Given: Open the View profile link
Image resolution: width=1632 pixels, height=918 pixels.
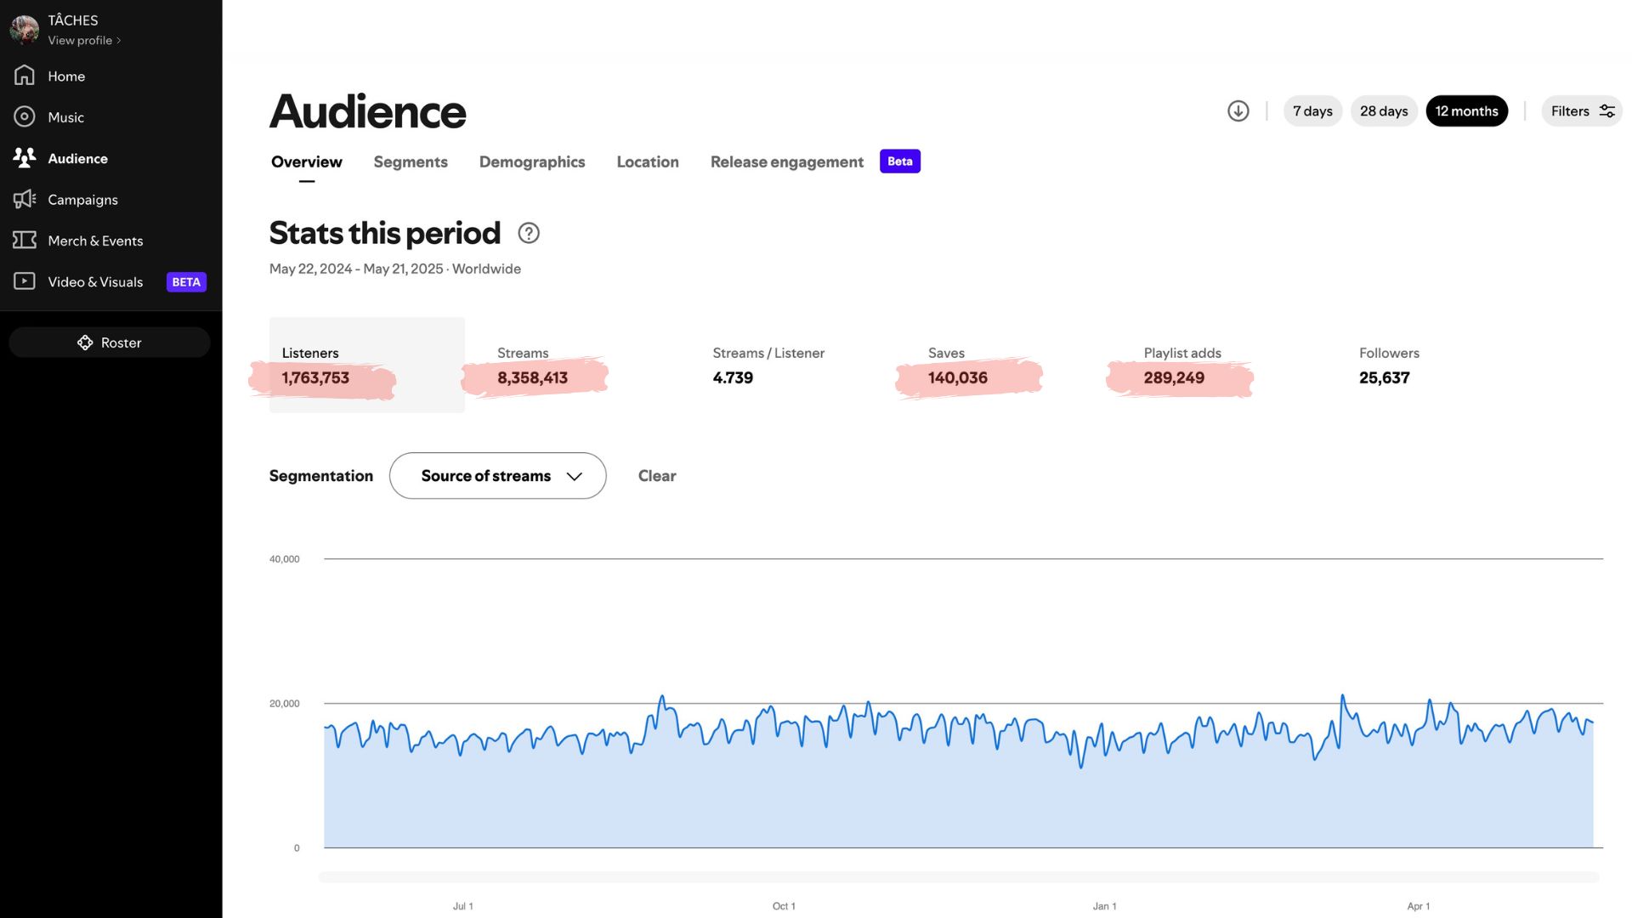Looking at the screenshot, I should [x=84, y=40].
